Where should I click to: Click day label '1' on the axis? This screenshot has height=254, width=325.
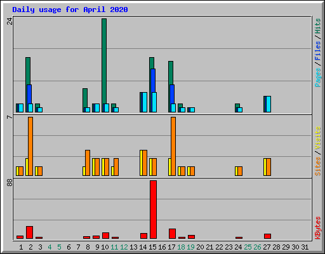(21, 247)
